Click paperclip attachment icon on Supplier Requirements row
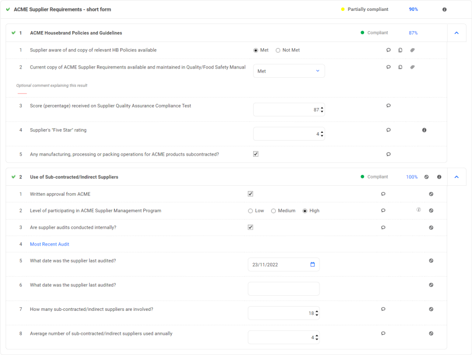 click(x=412, y=67)
